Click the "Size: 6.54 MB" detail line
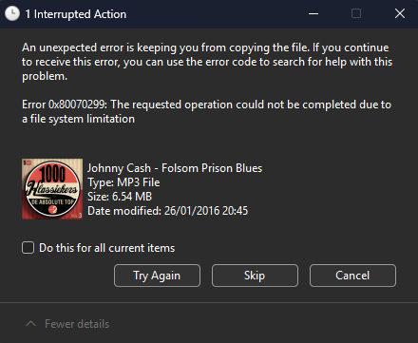This screenshot has width=418, height=343. (120, 197)
